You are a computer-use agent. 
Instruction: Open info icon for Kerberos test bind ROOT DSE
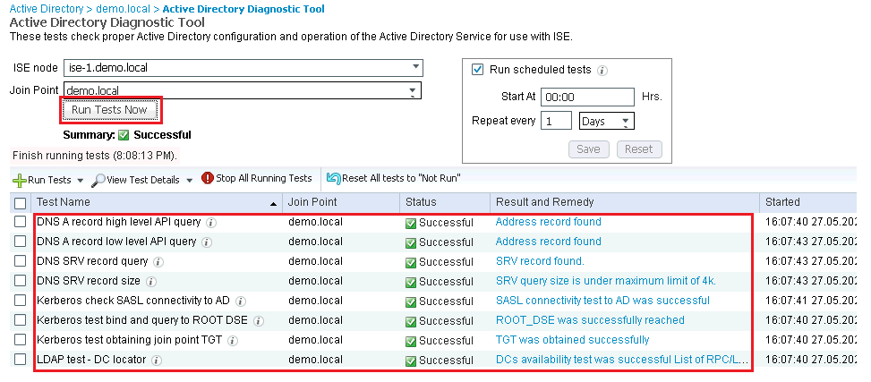click(259, 321)
